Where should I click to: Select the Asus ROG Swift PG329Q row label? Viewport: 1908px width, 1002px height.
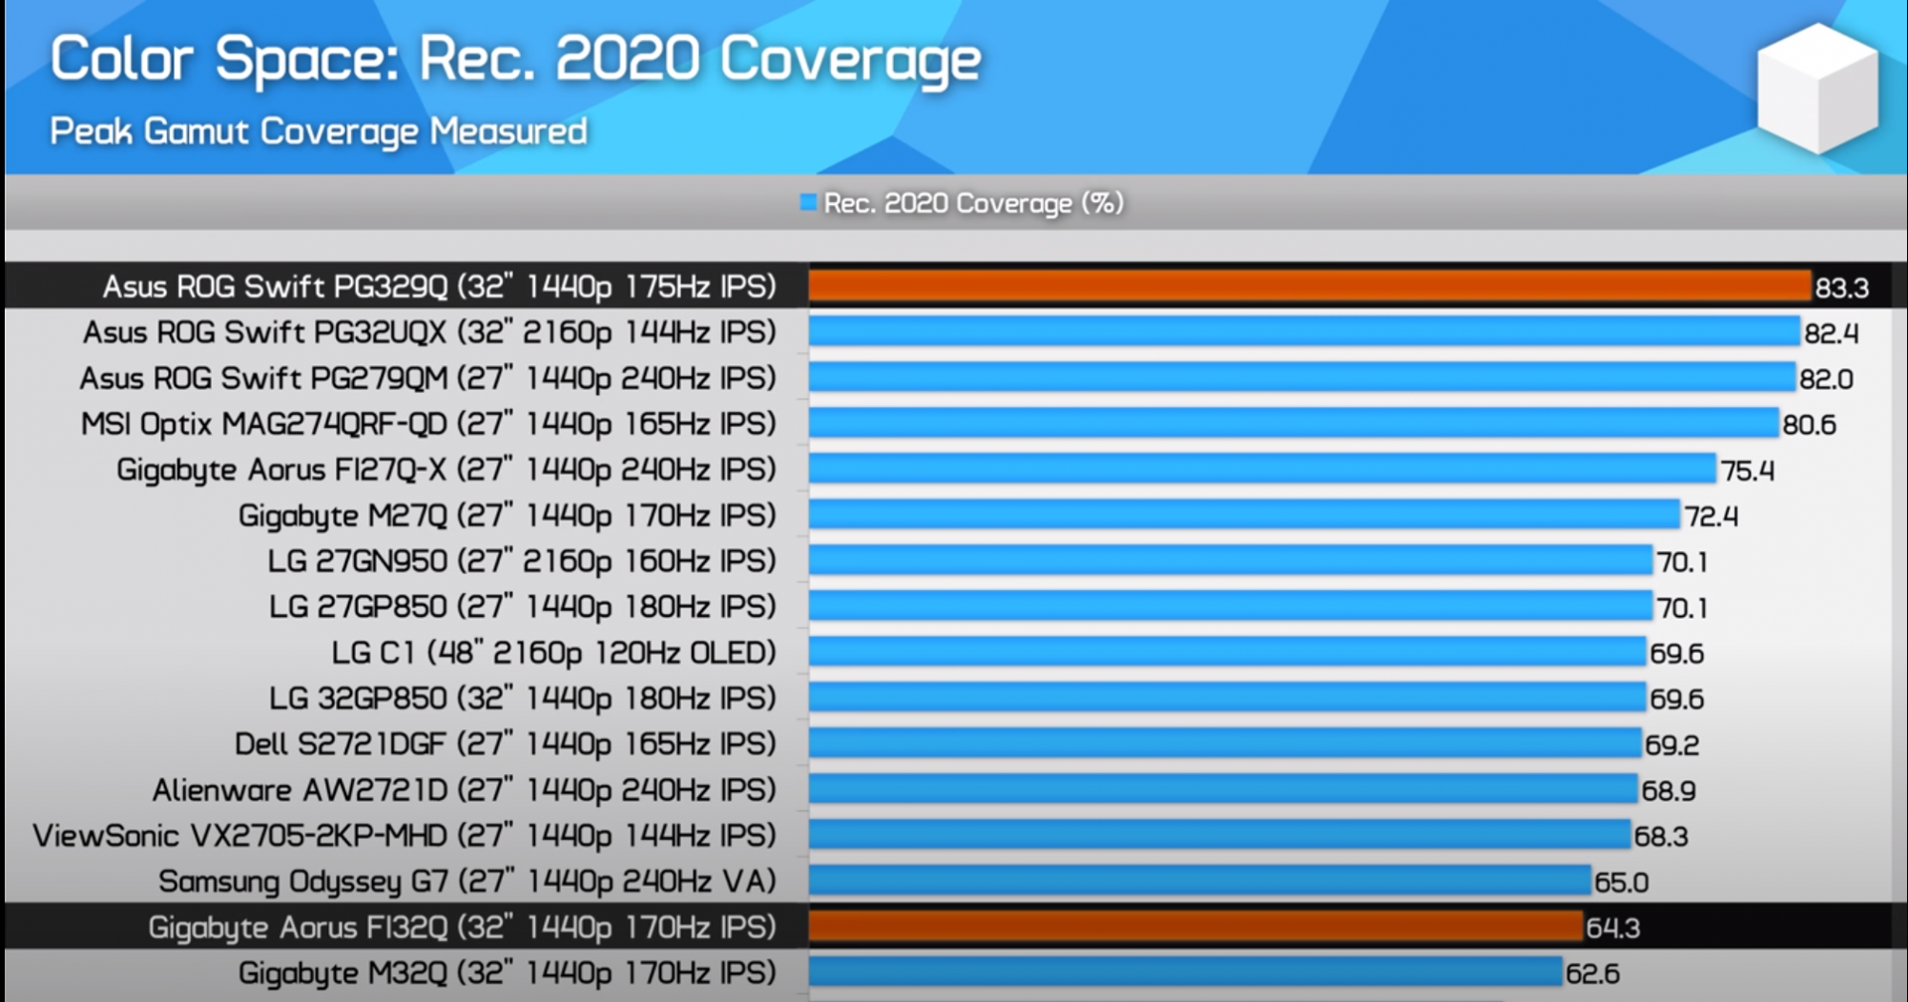[439, 287]
